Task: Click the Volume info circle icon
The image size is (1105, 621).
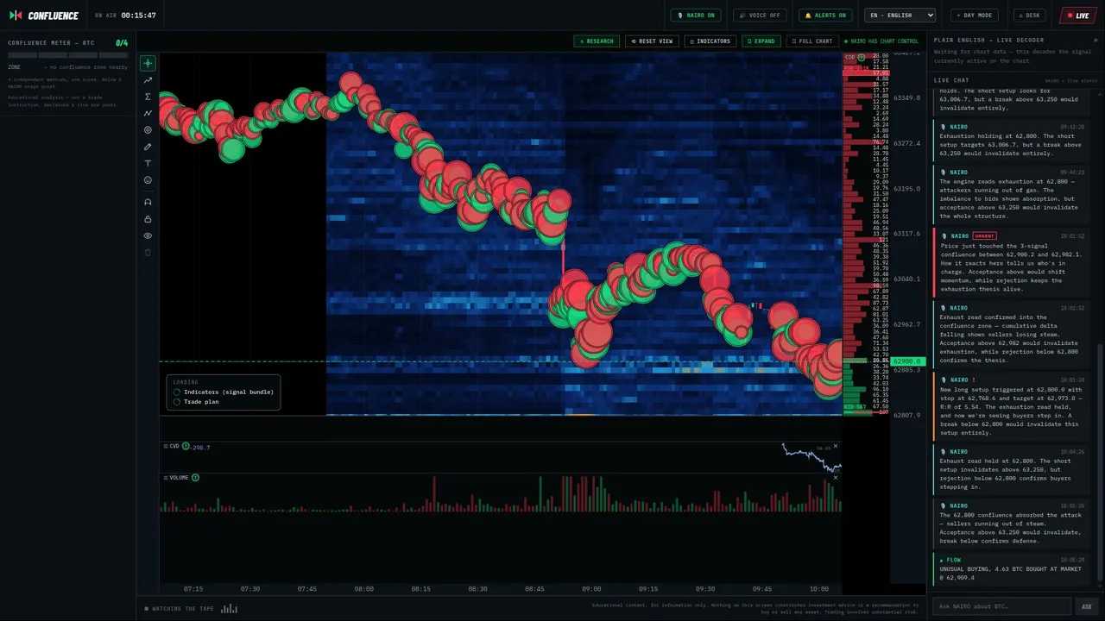Action: 195,477
